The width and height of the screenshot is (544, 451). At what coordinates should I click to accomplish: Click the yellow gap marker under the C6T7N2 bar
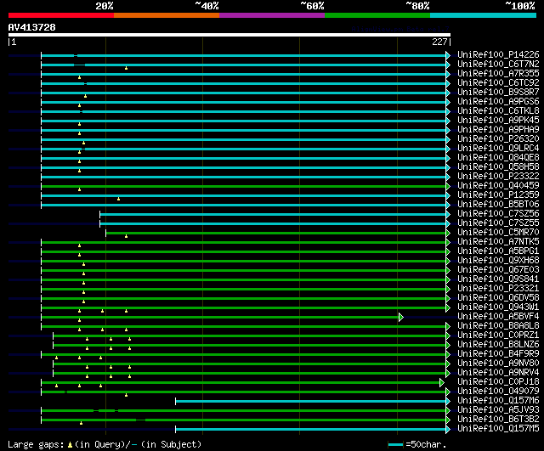click(x=127, y=68)
